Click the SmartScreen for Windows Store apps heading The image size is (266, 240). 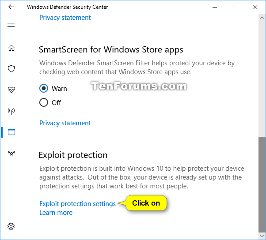111,50
